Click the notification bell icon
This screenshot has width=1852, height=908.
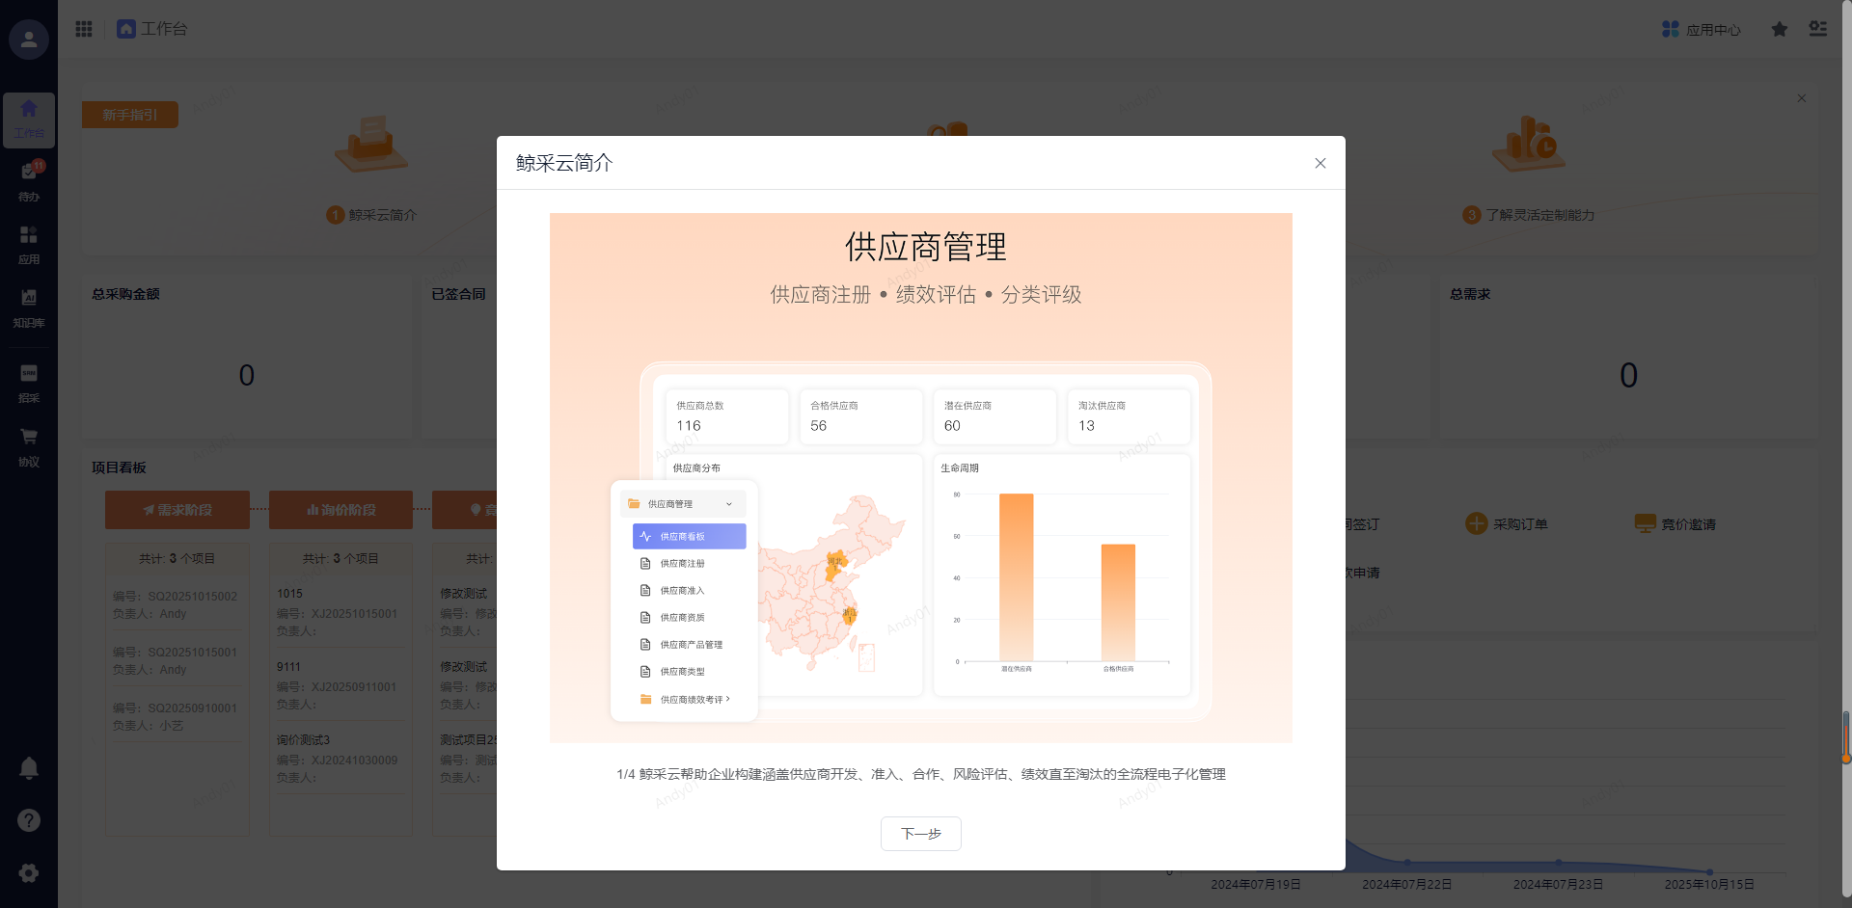pos(29,768)
